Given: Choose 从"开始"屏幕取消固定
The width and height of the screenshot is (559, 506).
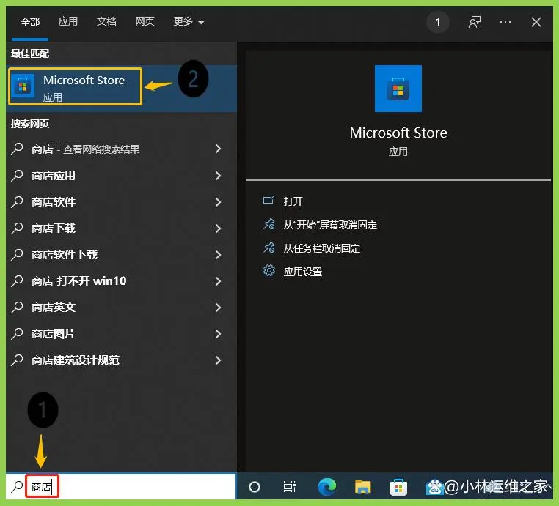Looking at the screenshot, I should coord(330,225).
